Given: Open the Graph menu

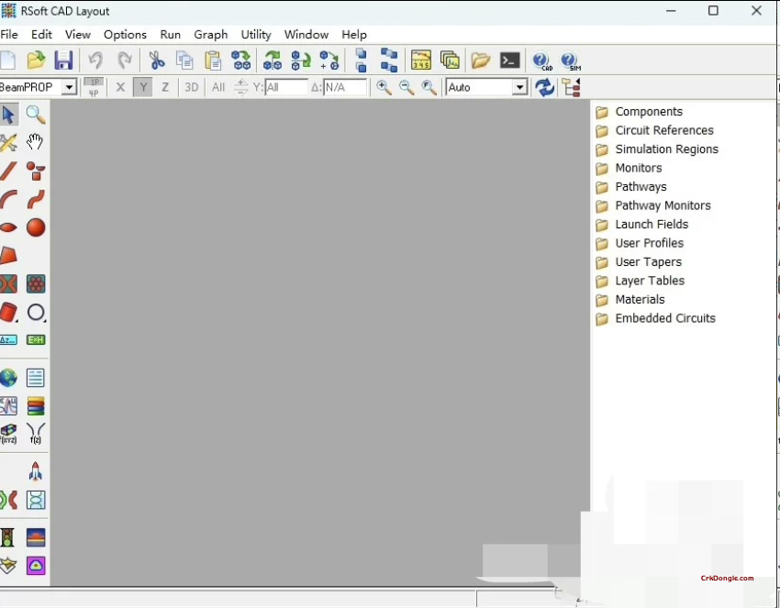Looking at the screenshot, I should tap(210, 34).
